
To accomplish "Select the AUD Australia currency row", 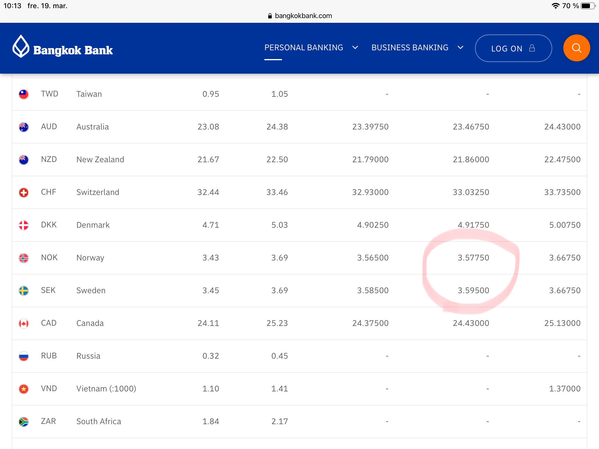I will tap(92, 127).
